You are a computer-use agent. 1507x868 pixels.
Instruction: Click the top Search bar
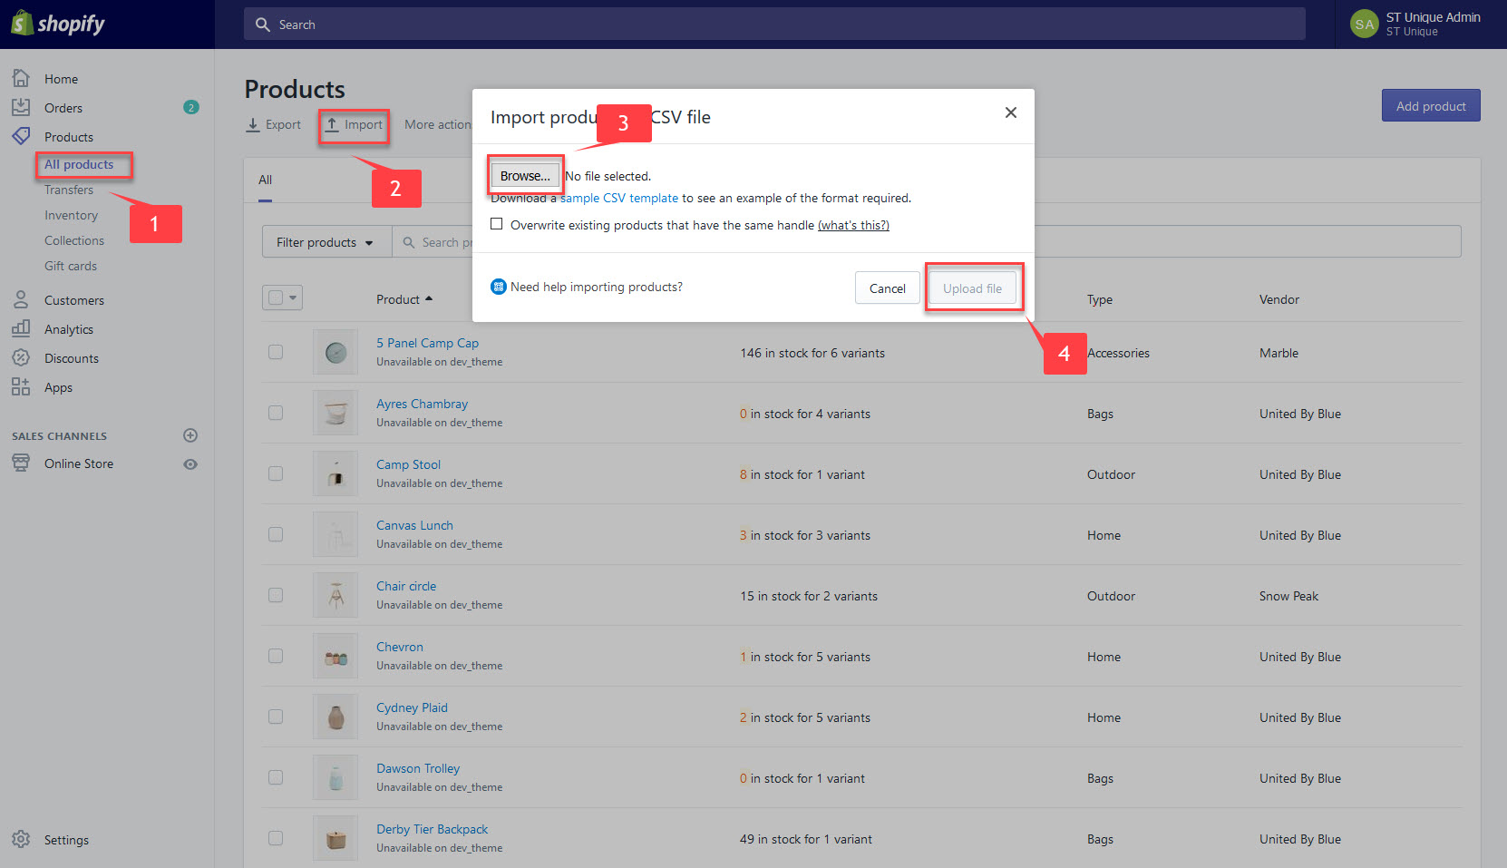click(x=774, y=24)
